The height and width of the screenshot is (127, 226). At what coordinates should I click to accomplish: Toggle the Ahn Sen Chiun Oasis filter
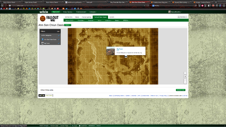coord(50,40)
